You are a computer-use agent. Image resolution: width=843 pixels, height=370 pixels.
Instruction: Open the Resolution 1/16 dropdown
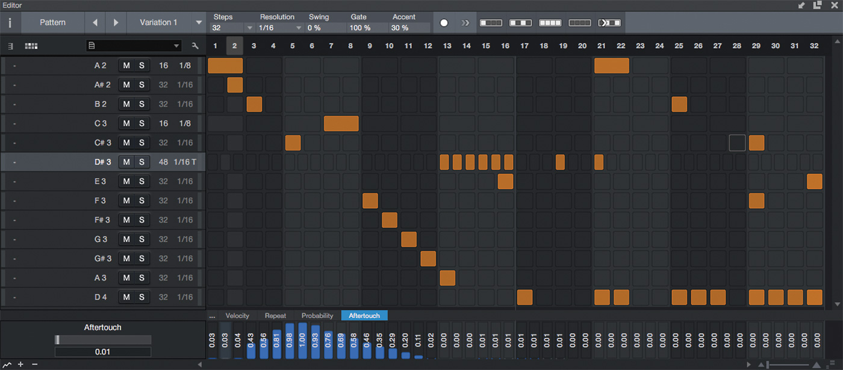coord(279,28)
